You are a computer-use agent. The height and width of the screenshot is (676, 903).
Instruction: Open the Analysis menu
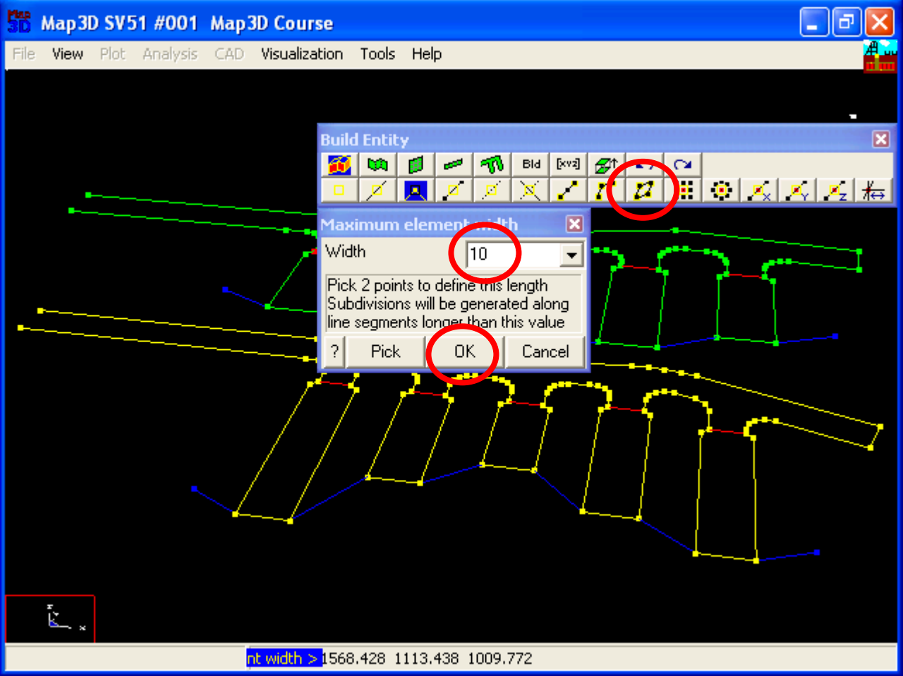[170, 54]
